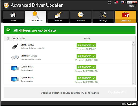
Task: Click the Systweak logo in footer
Action: (x=129, y=104)
